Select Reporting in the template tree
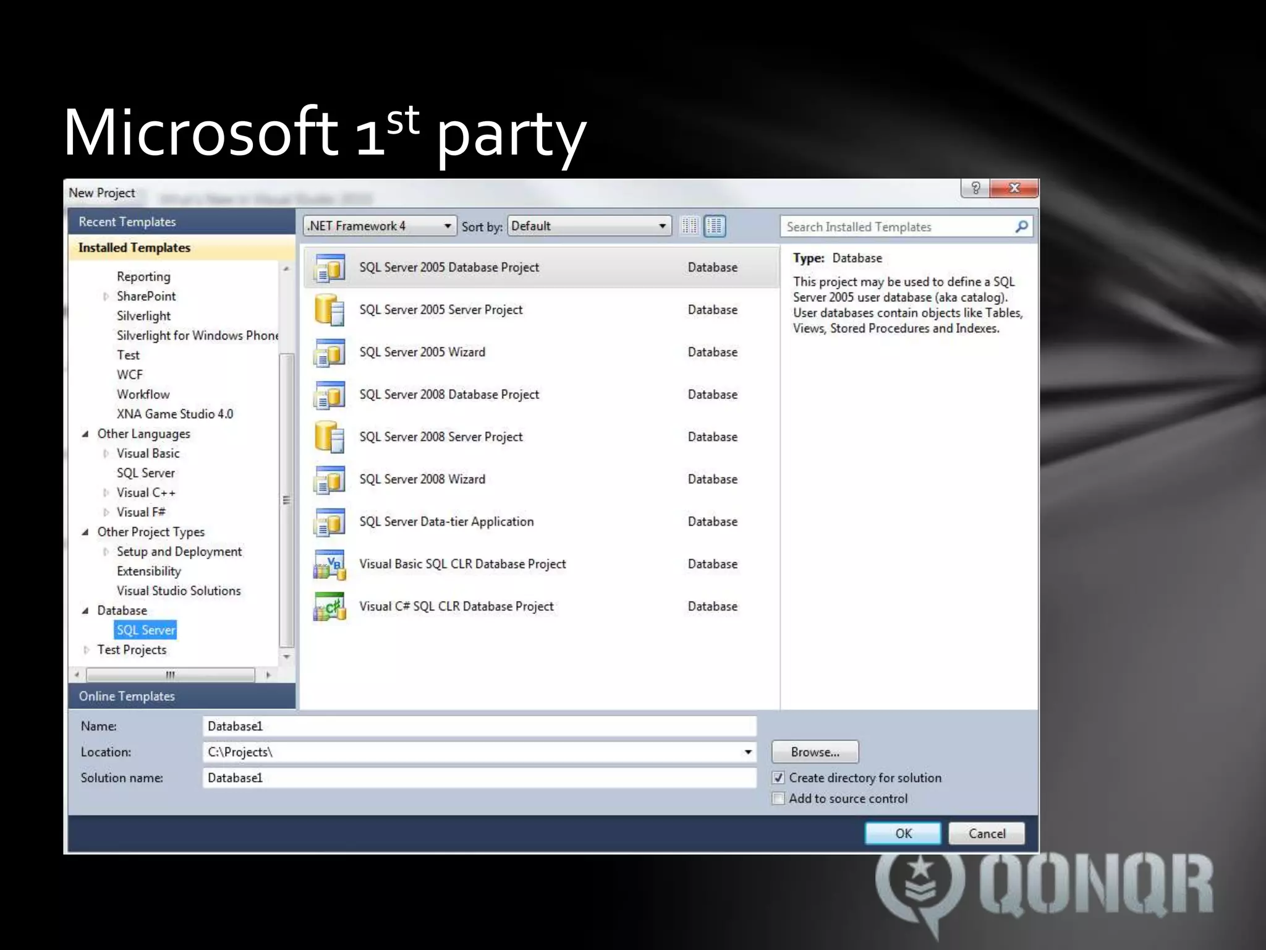The width and height of the screenshot is (1266, 950). coord(143,276)
